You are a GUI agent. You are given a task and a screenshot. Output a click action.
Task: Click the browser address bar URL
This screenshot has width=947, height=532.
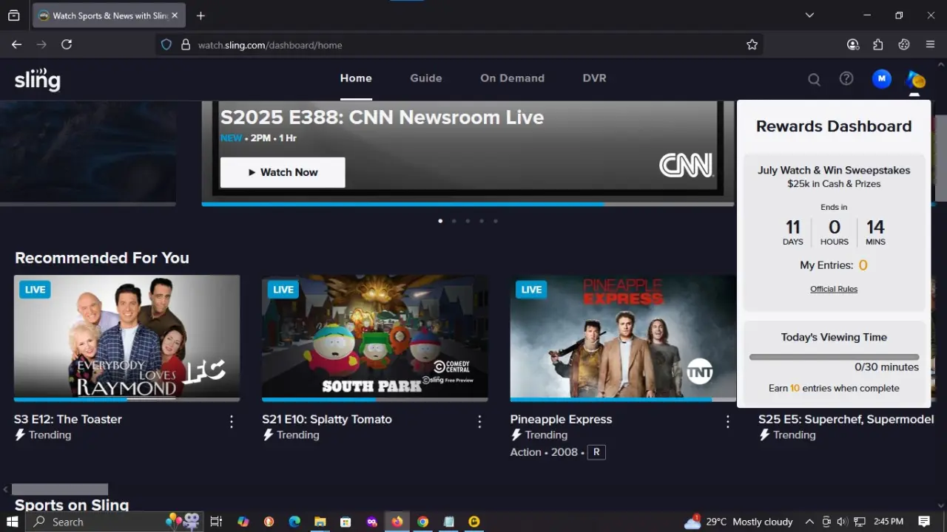pyautogui.click(x=270, y=45)
